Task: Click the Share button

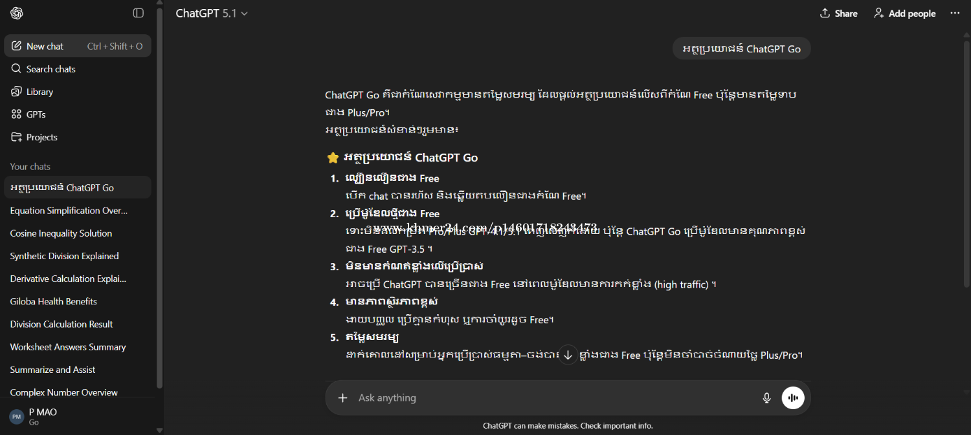Action: [838, 14]
